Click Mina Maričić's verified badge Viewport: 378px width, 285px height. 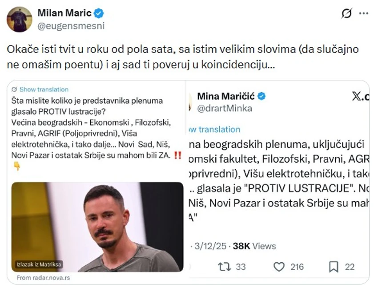point(261,96)
